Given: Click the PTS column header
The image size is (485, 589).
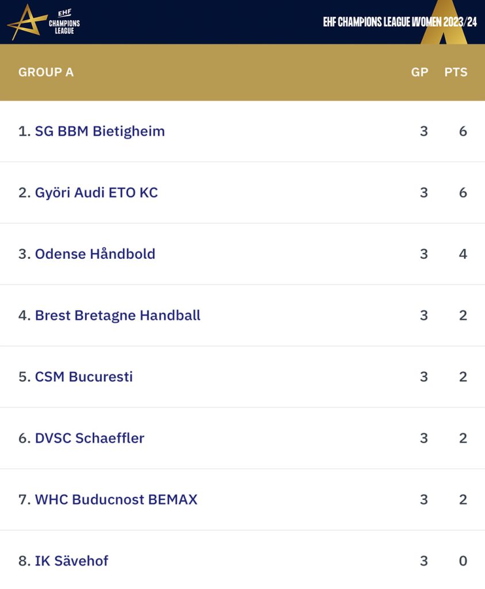Looking at the screenshot, I should tap(456, 72).
